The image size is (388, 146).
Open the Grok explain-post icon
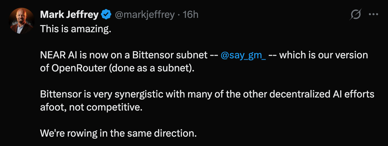pyautogui.click(x=355, y=15)
